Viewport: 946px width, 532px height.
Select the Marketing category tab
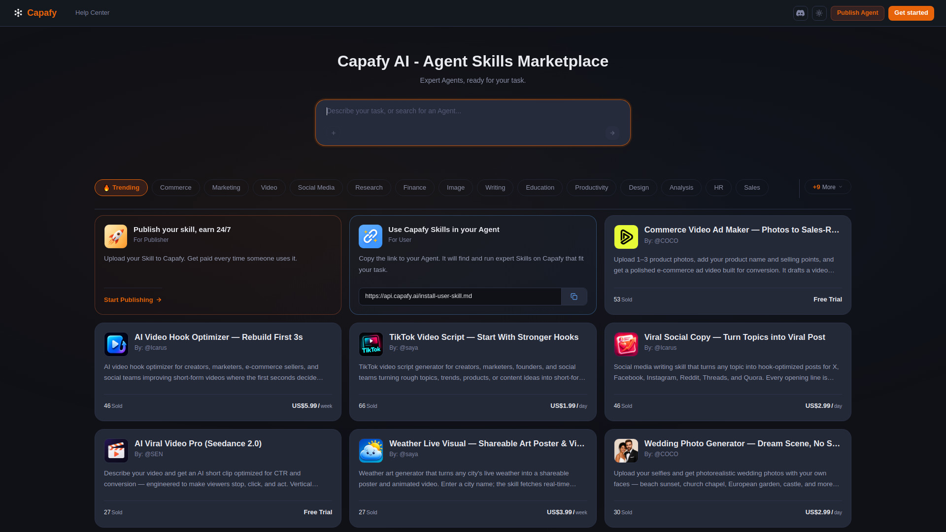tap(226, 188)
